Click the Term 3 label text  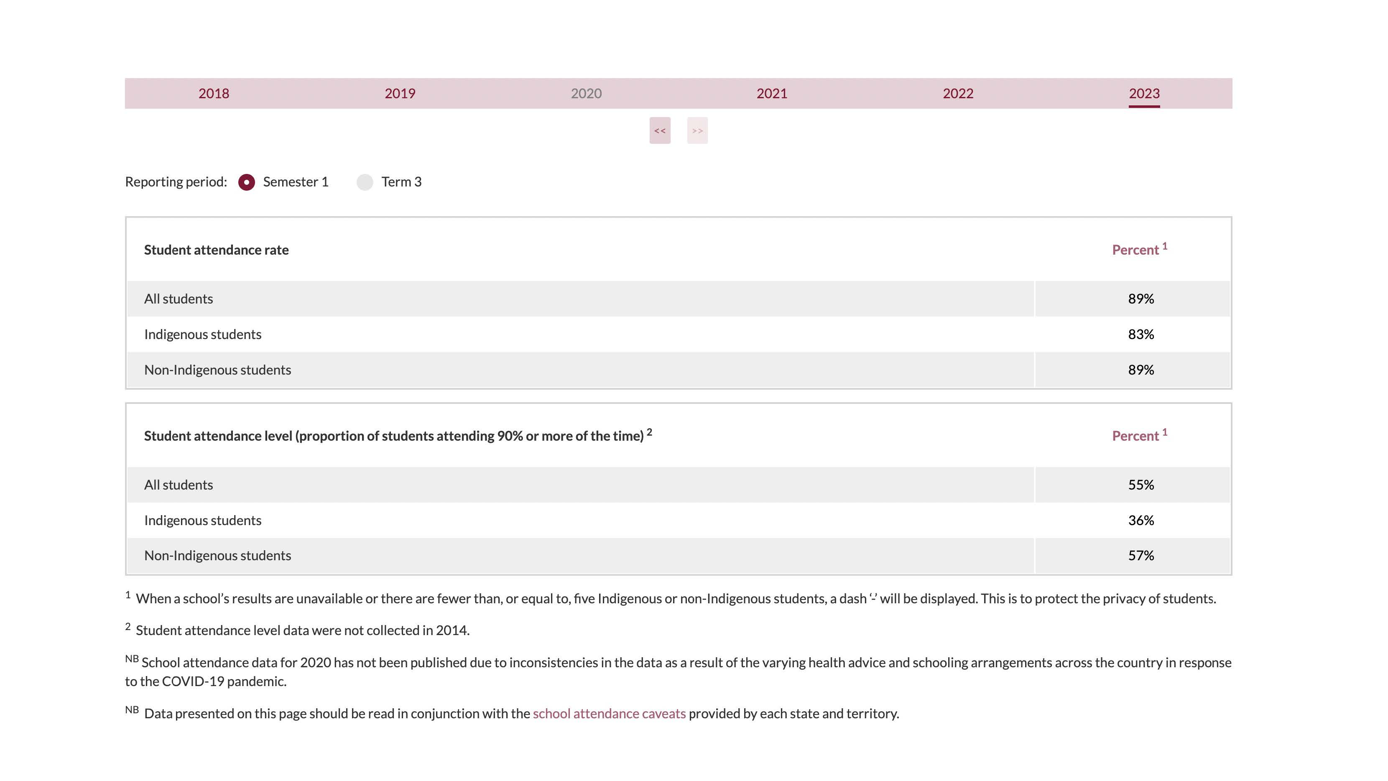point(401,182)
